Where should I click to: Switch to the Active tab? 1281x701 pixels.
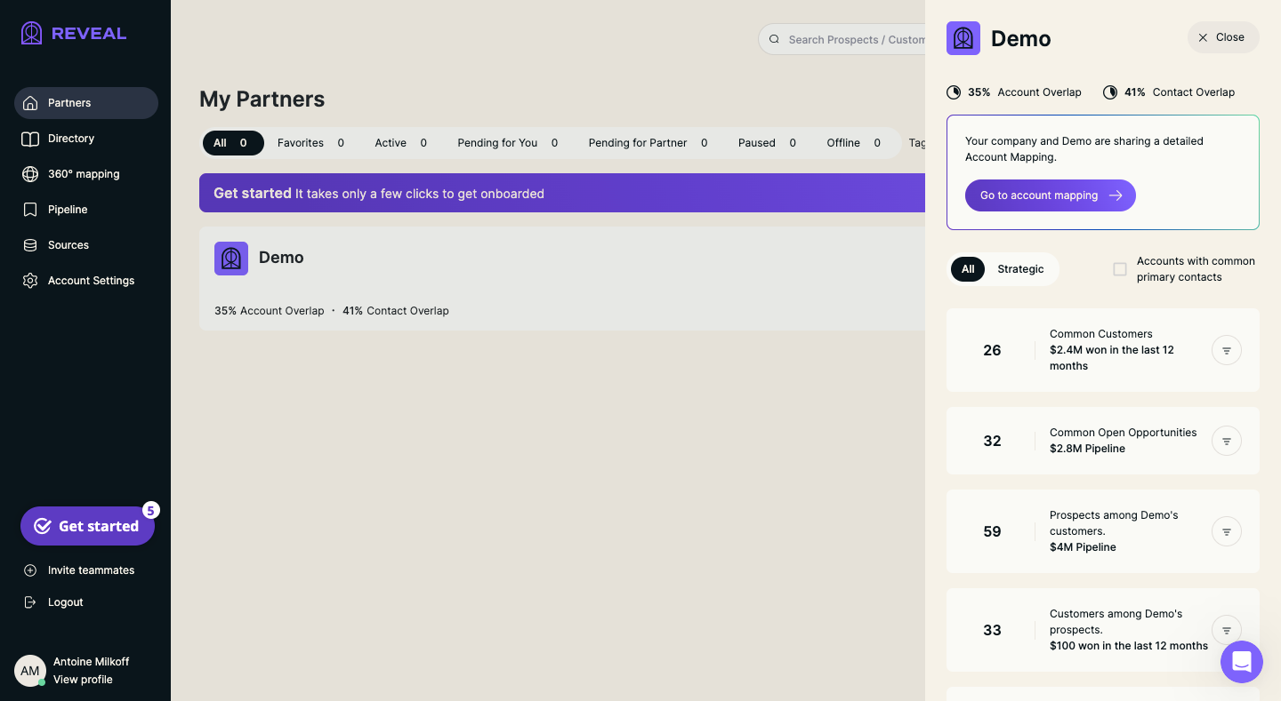click(x=400, y=143)
